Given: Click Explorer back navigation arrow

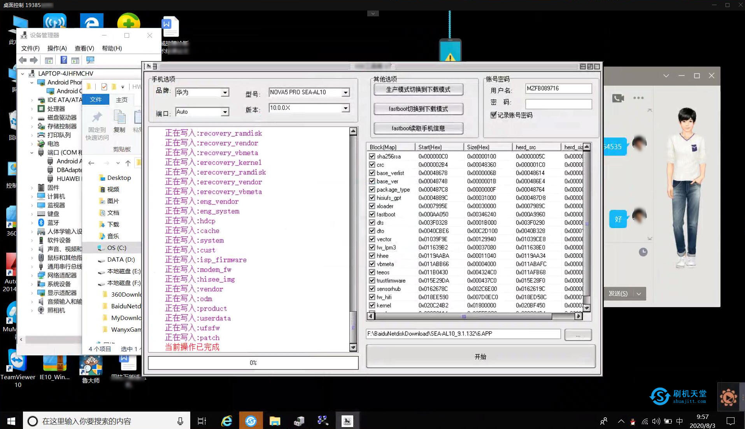Looking at the screenshot, I should [x=91, y=163].
